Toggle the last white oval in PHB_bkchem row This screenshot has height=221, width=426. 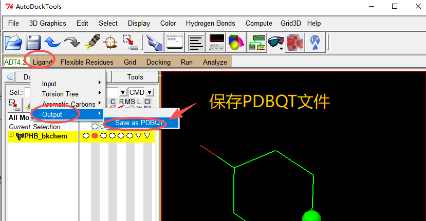point(130,136)
